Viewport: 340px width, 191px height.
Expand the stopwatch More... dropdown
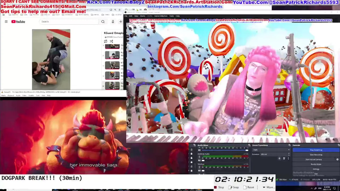tap(269, 187)
